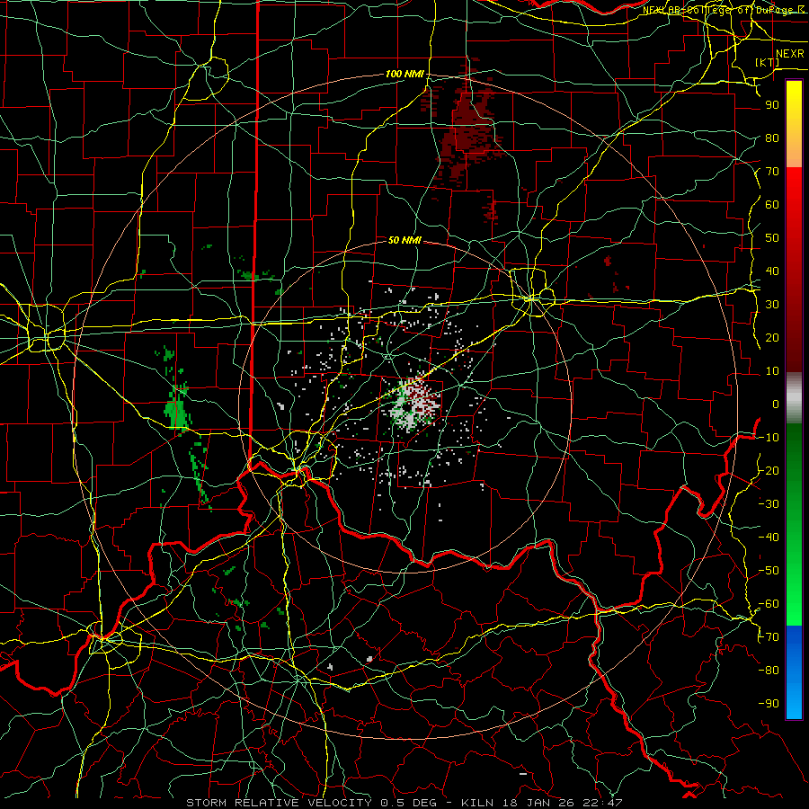Click the 60 value on the velocity scale
The height and width of the screenshot is (809, 809).
tap(772, 205)
